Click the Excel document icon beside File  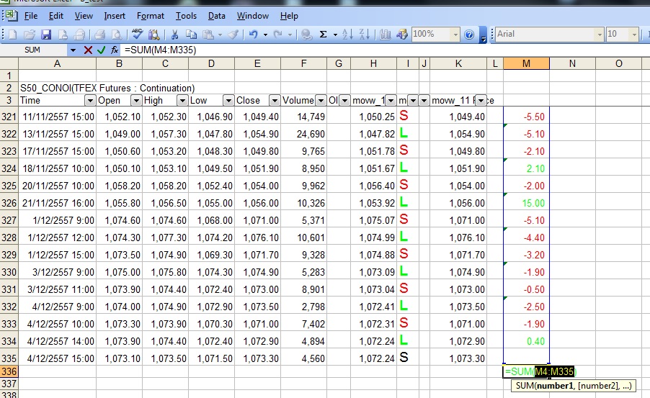pyautogui.click(x=12, y=16)
